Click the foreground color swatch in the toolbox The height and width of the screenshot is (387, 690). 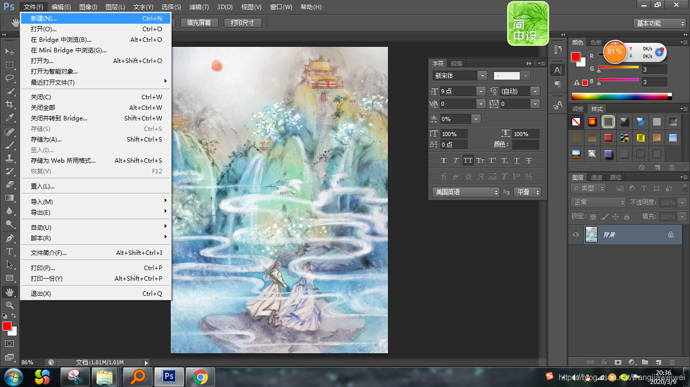point(7,326)
